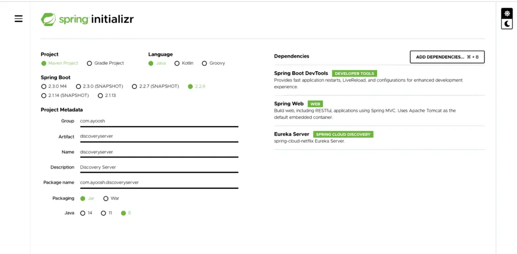Select Spring Boot 2.1.13
The image size is (517, 254).
pyautogui.click(x=107, y=96)
